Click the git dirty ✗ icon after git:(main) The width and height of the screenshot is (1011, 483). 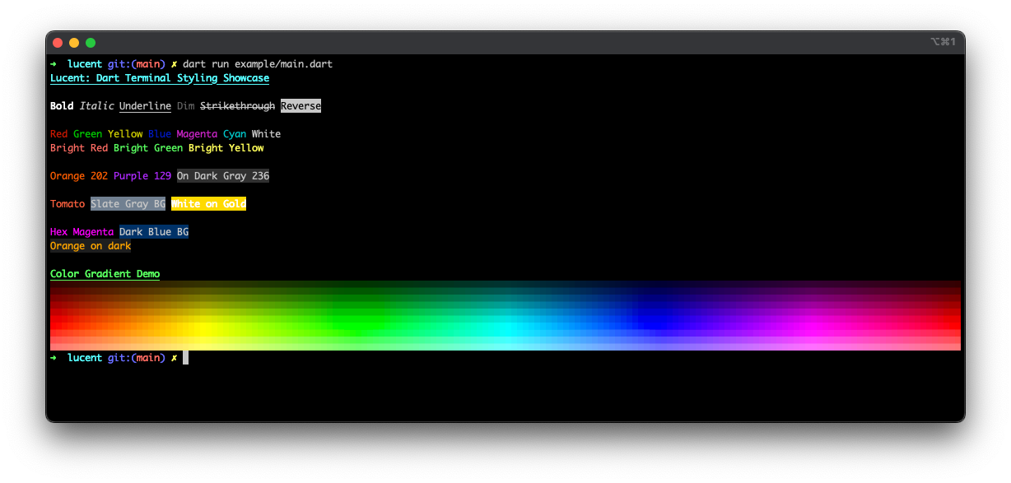coord(173,63)
